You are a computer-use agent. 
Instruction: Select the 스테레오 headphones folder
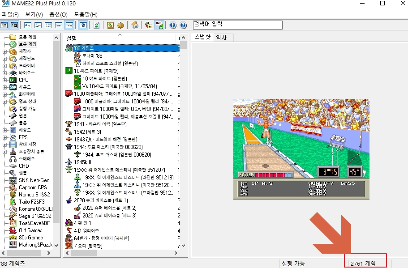click(x=26, y=159)
